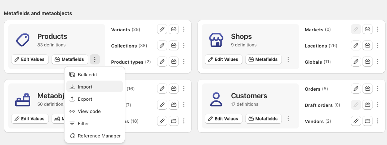387x145 pixels.
Task: Click pencil edit icon for Product types
Action: coord(162,62)
